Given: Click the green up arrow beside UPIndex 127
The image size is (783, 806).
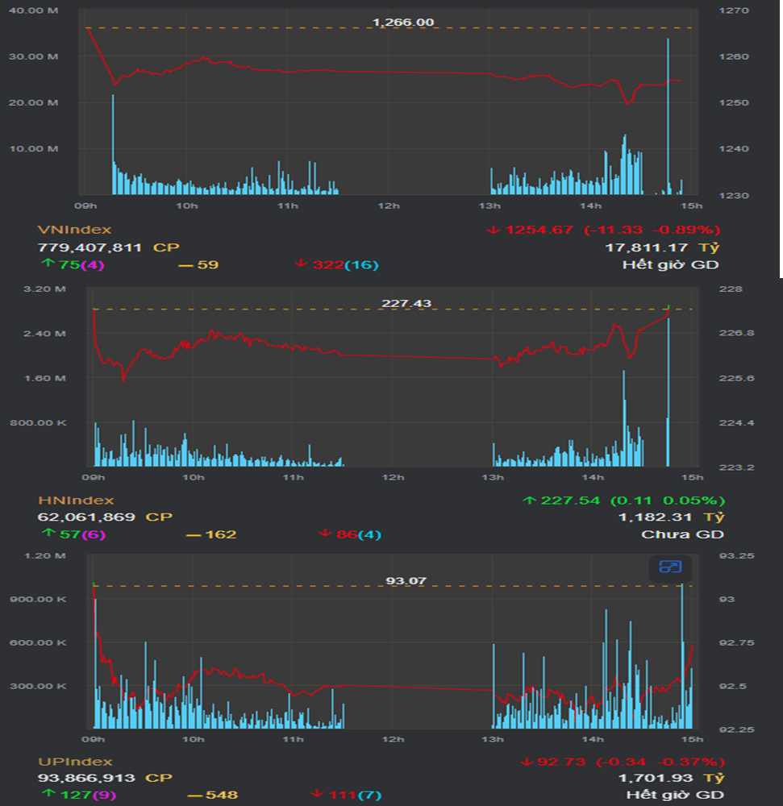Looking at the screenshot, I should [x=47, y=795].
